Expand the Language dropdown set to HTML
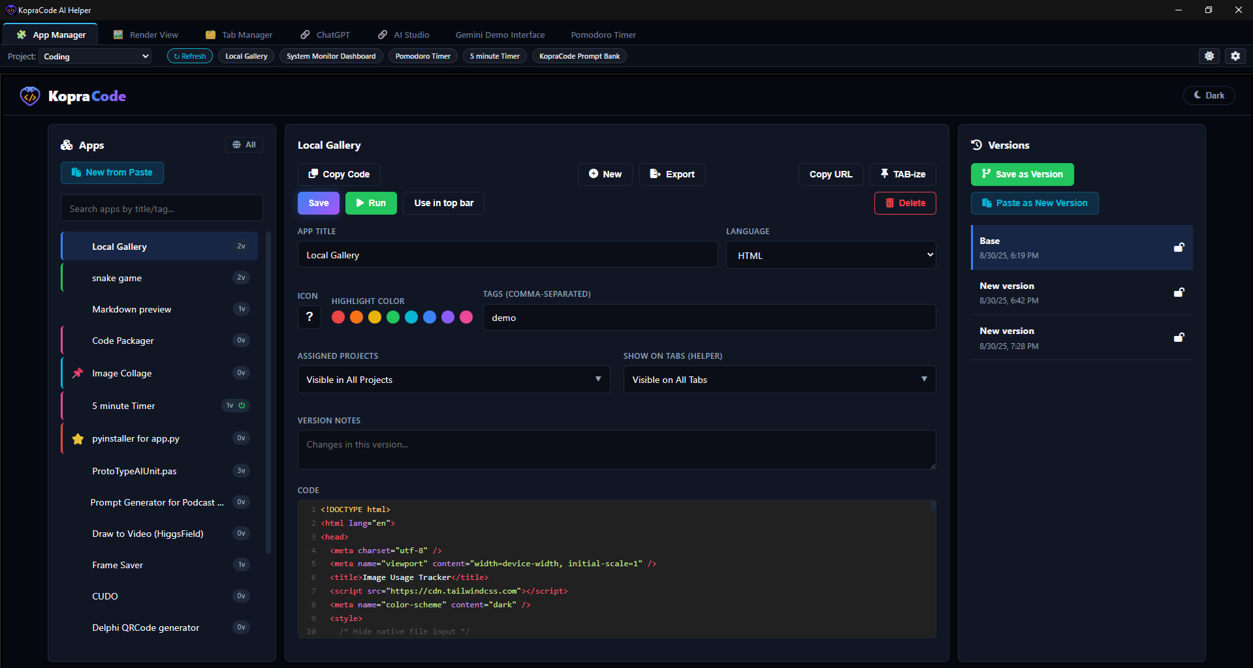Image resolution: width=1253 pixels, height=668 pixels. point(831,256)
